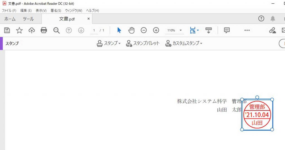Upload file to cloud storage icon
Image resolution: width=285 pixels, height=150 pixels.
pos(32,30)
